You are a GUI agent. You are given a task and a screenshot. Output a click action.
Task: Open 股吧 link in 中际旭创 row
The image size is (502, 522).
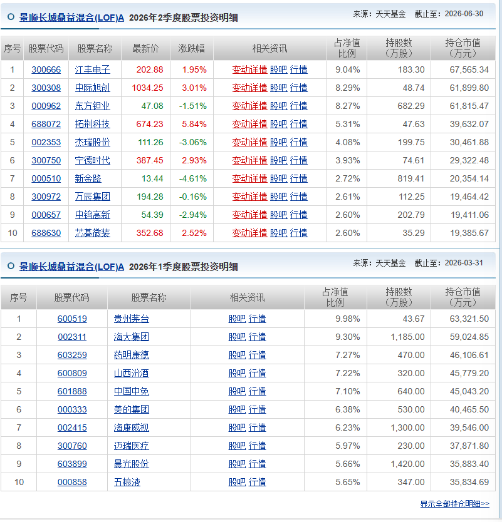pyautogui.click(x=279, y=88)
